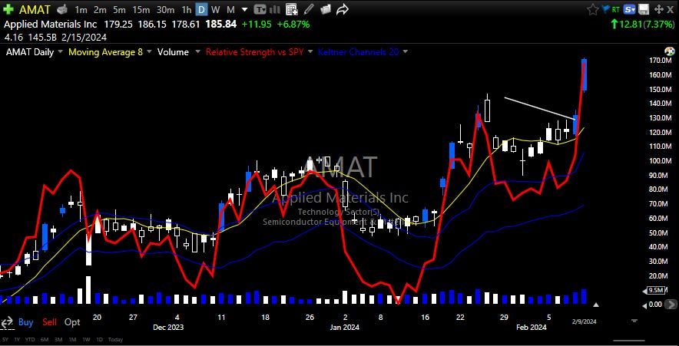Select the W weekly timeframe

[216, 9]
